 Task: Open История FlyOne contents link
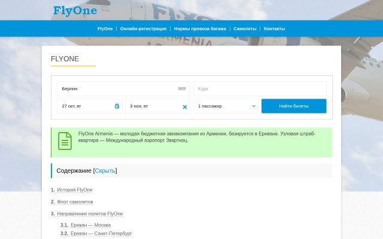click(74, 190)
